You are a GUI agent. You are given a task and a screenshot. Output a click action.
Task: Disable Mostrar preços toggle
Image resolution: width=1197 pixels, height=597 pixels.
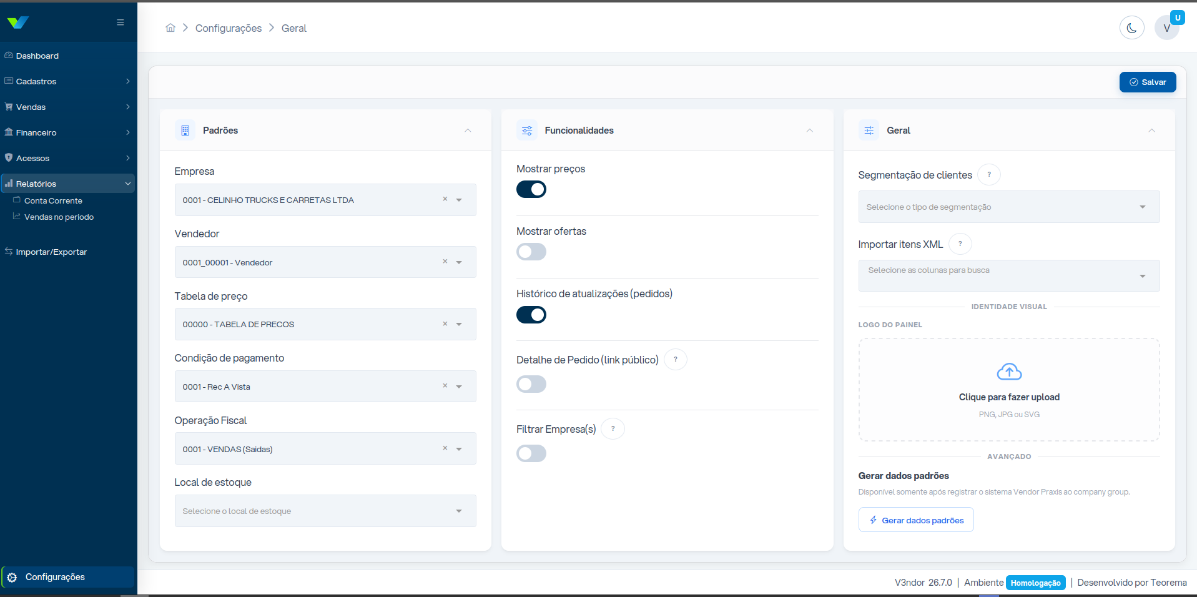click(x=531, y=189)
